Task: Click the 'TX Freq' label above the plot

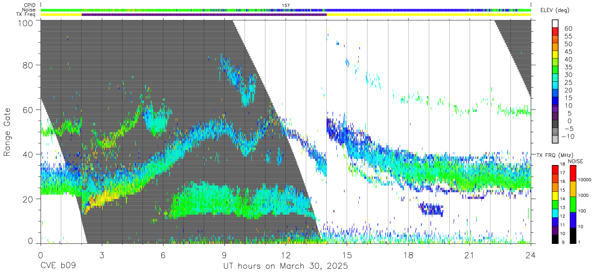Action: click(x=26, y=15)
